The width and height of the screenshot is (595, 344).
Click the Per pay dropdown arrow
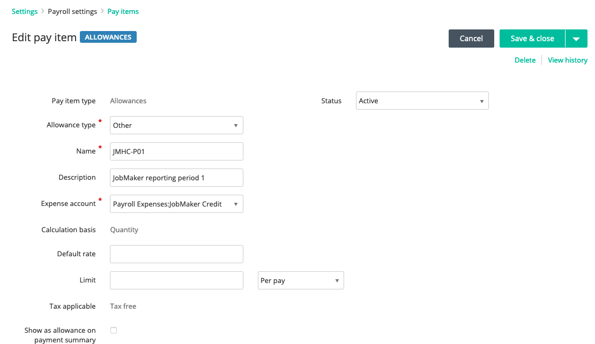[x=337, y=281]
